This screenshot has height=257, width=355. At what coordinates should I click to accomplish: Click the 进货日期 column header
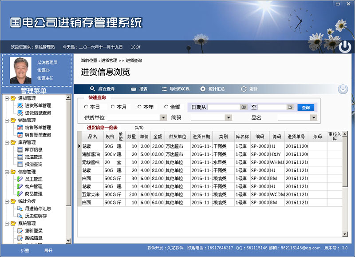point(201,137)
